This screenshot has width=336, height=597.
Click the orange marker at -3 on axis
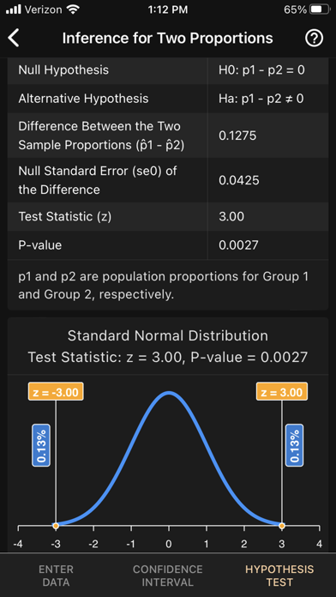coord(56,526)
